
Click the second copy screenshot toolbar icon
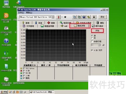point(79,17)
